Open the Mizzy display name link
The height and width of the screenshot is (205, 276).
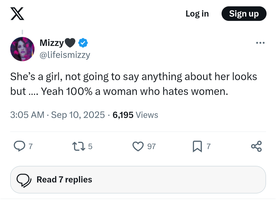tap(52, 43)
